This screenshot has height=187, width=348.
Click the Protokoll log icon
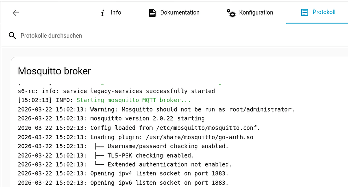click(x=304, y=12)
